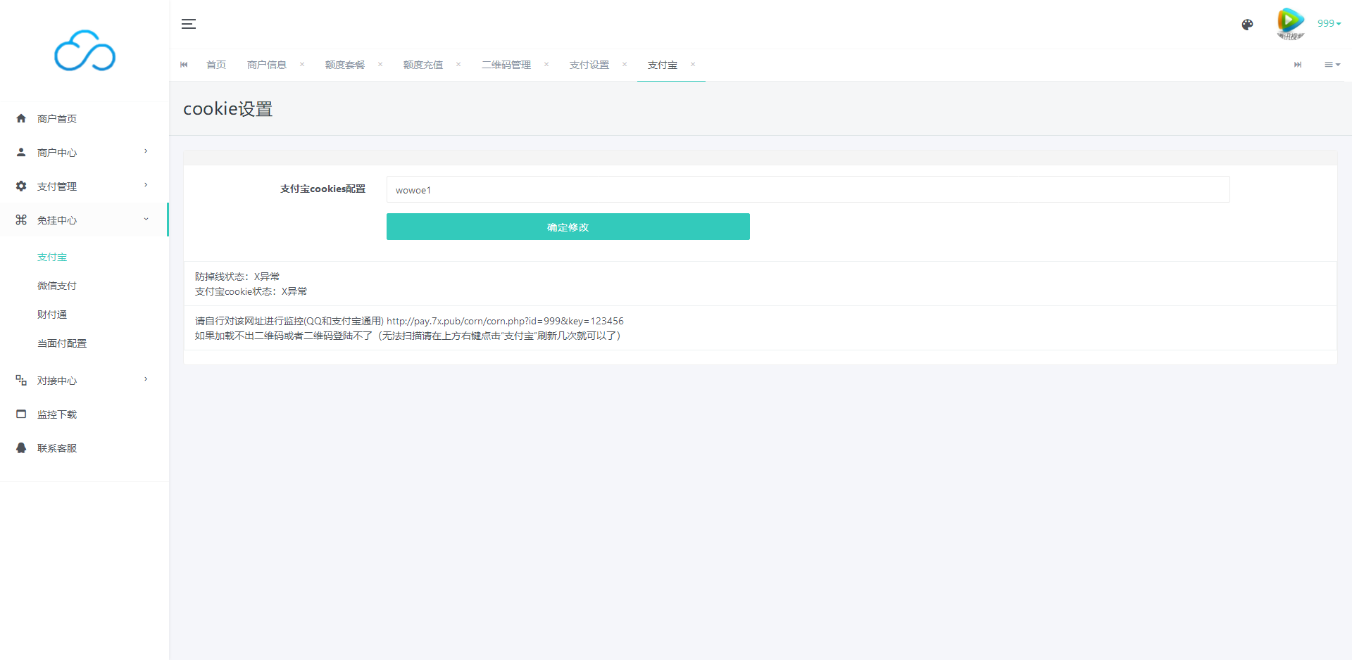The image size is (1352, 660).
Task: Open 商户首页 from the sidebar
Action: pos(57,119)
